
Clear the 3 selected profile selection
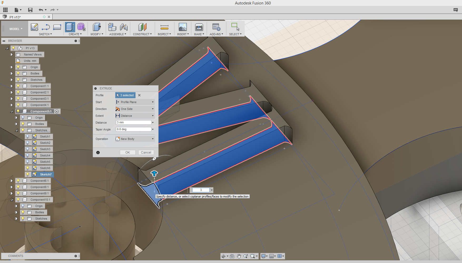pyautogui.click(x=139, y=95)
